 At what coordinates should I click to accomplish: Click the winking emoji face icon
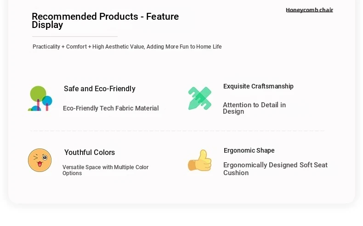tap(40, 160)
